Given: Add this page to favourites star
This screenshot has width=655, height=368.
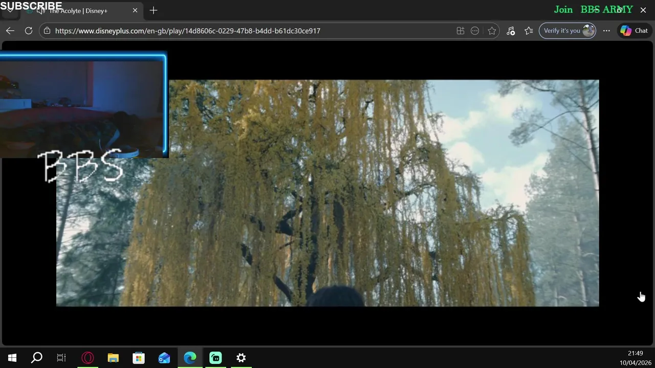Looking at the screenshot, I should click(492, 31).
